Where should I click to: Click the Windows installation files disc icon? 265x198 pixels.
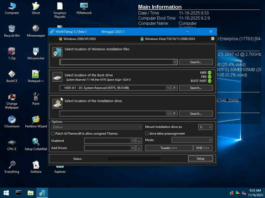click(57, 52)
